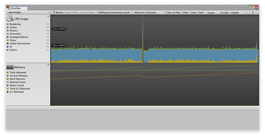Click the Texture Memory label
265x137 pixels.
point(19,76)
